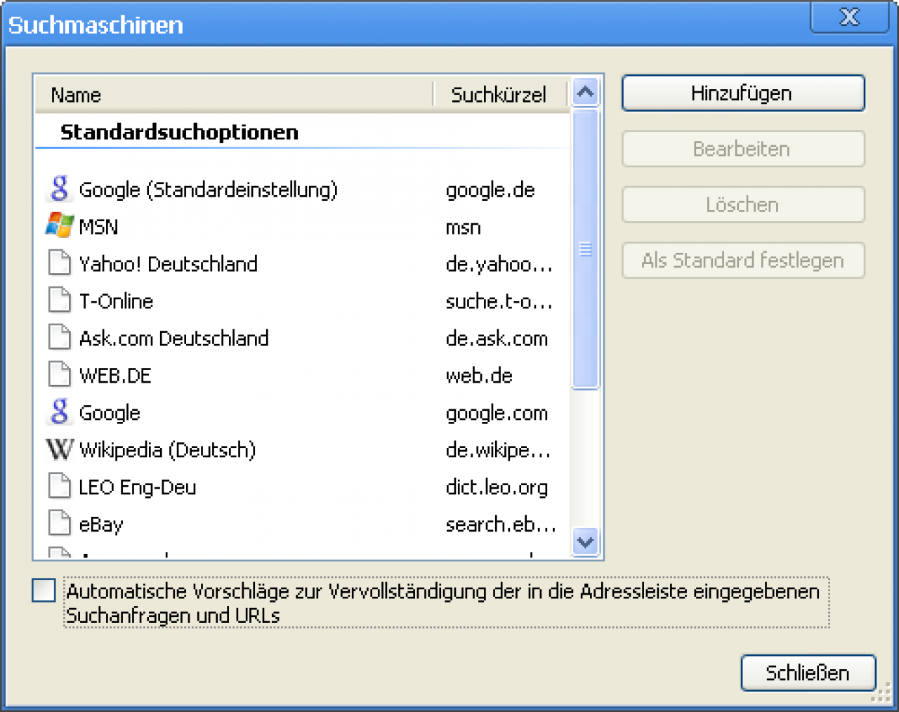Click the scrollbar up arrow
This screenshot has height=712, width=899.
(586, 92)
